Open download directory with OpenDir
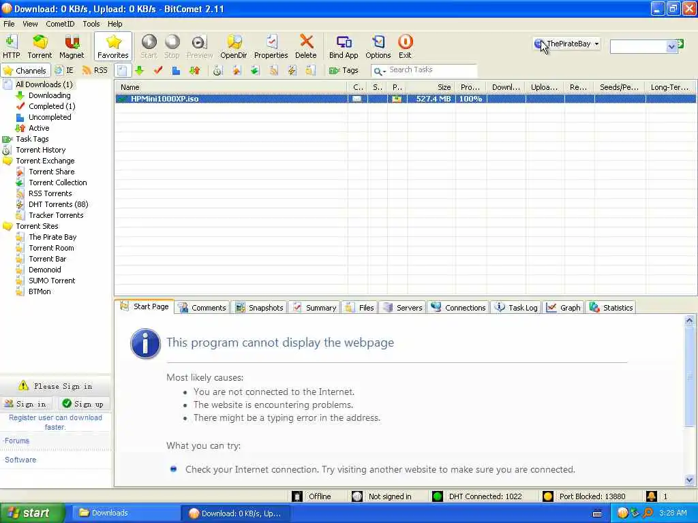 pyautogui.click(x=234, y=47)
